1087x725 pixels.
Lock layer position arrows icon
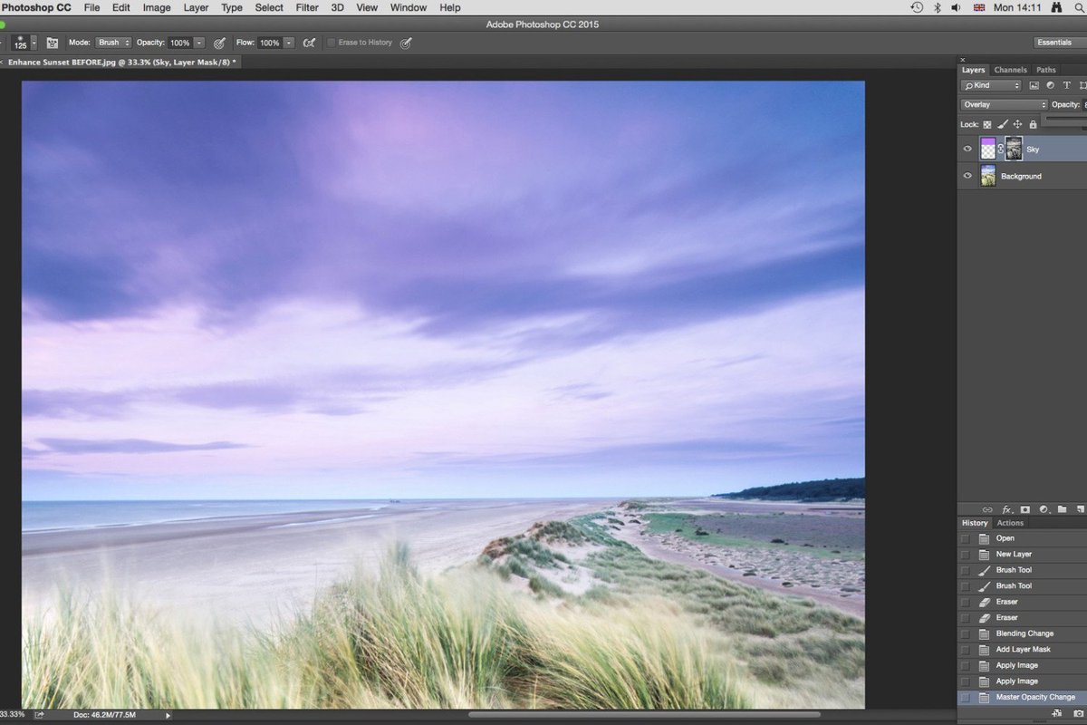click(x=1017, y=124)
